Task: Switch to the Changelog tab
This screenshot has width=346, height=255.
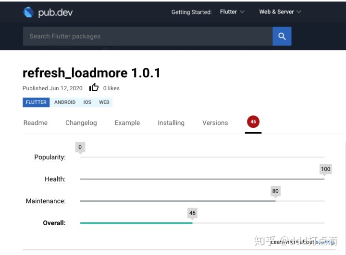Action: 81,123
